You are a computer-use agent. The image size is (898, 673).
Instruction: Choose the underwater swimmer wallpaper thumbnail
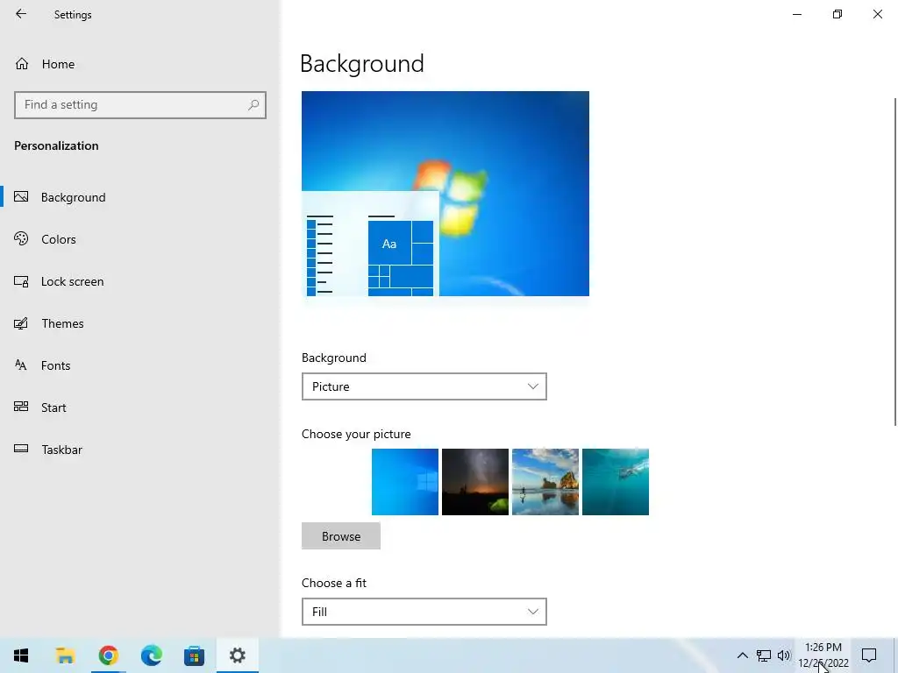[x=615, y=482]
